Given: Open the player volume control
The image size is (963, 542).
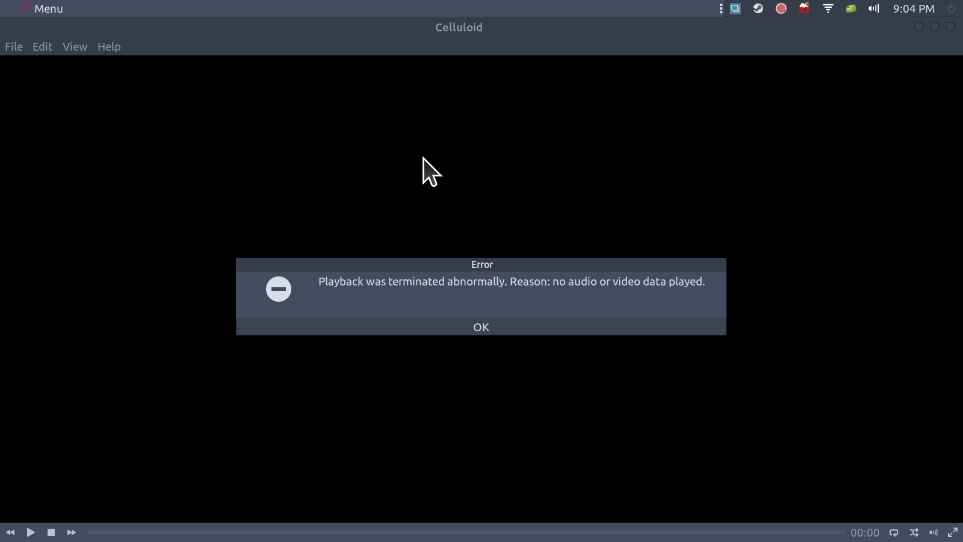Looking at the screenshot, I should pyautogui.click(x=934, y=532).
